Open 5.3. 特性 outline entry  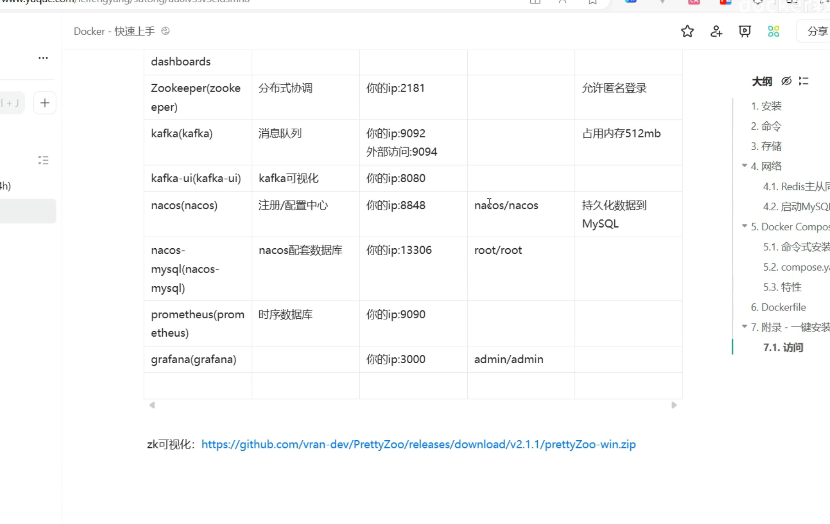[x=782, y=287]
